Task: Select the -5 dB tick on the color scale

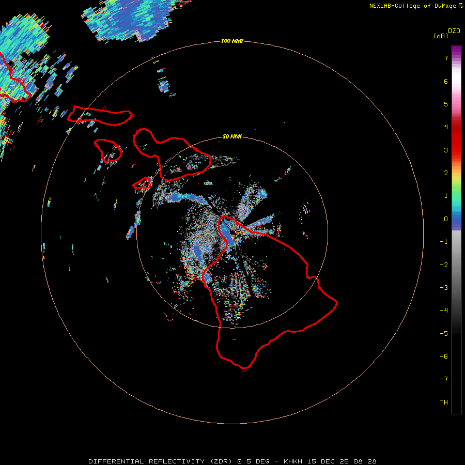Action: tap(444, 334)
